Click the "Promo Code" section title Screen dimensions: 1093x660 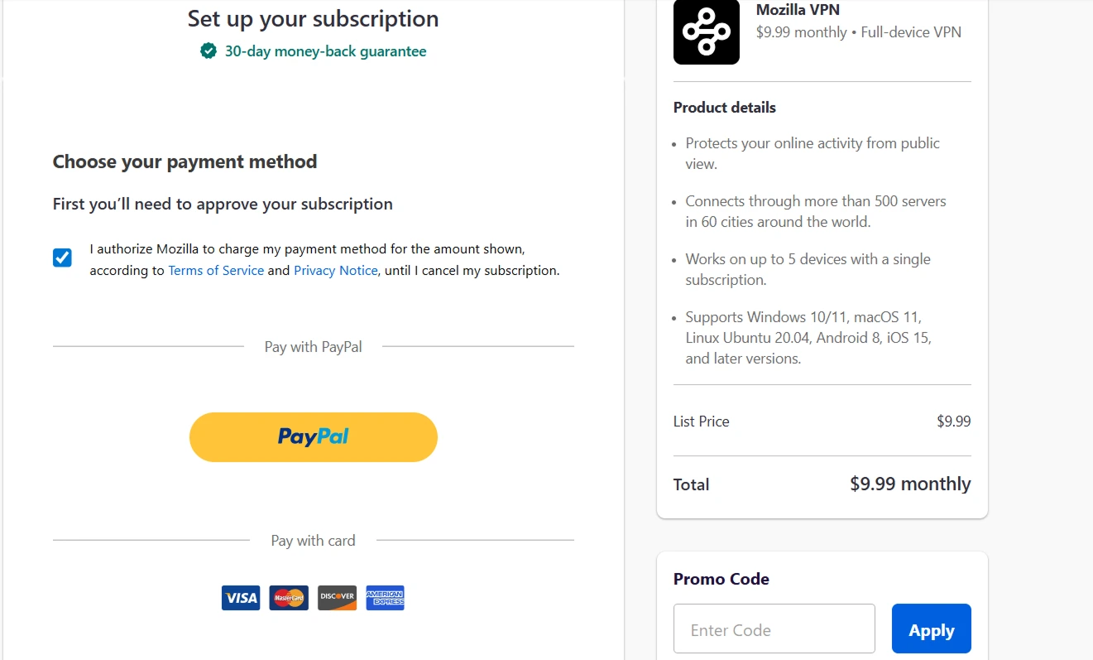coord(721,579)
